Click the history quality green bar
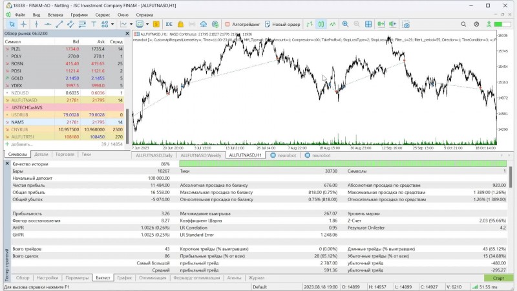This screenshot has width=517, height=291. pyautogui.click(x=343, y=164)
